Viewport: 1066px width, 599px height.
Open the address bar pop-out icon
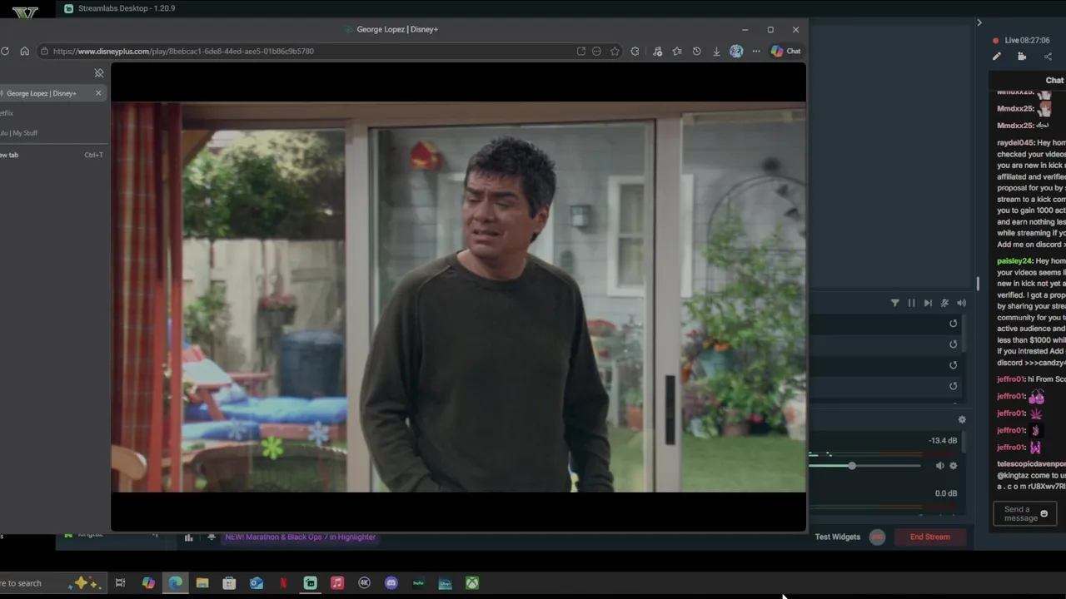[x=580, y=51]
